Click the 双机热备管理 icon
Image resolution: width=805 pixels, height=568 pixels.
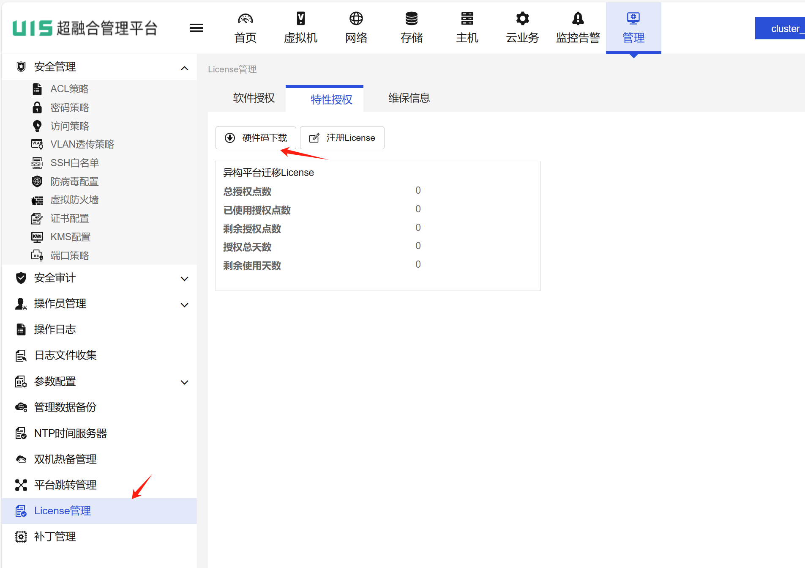coord(21,459)
